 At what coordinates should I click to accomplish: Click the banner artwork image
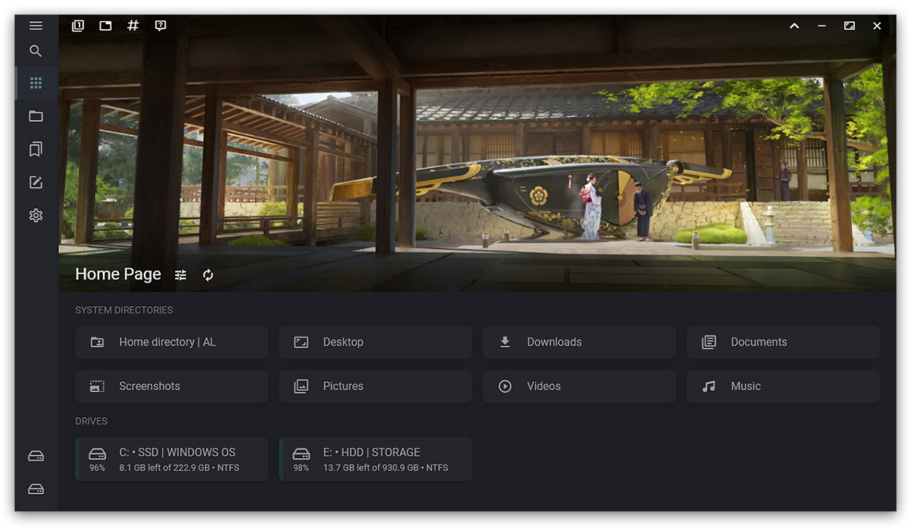click(477, 153)
